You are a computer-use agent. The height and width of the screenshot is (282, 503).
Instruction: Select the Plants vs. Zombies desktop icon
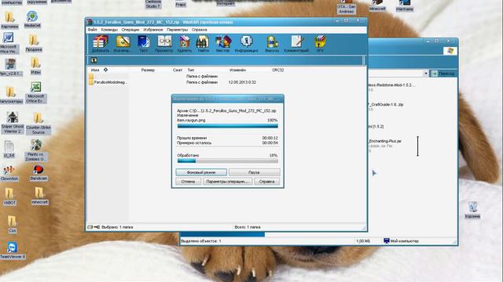(x=35, y=150)
